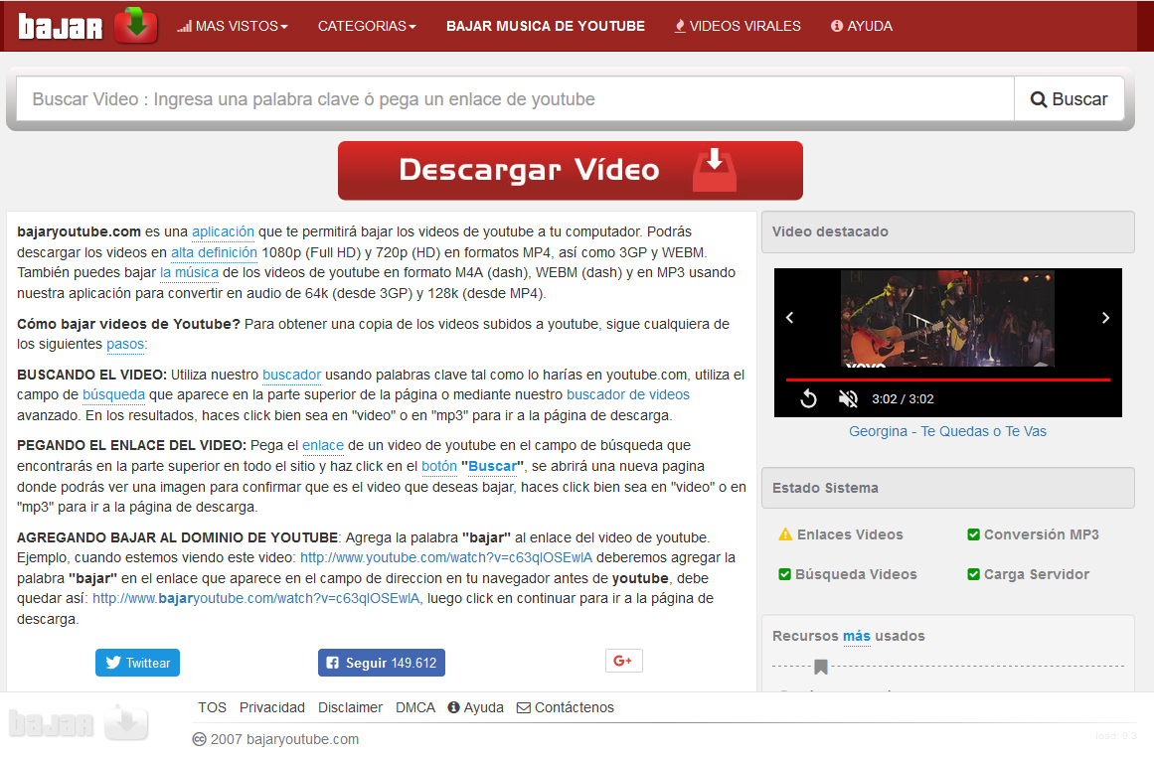Image resolution: width=1154 pixels, height=759 pixels.
Task: Click Facebook Seguir 149.612 button
Action: pos(382,663)
